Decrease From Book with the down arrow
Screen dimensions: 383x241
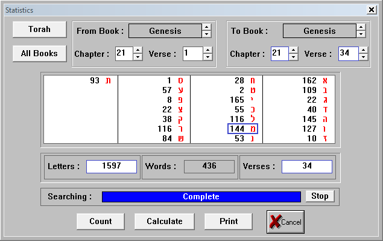[x=207, y=34]
